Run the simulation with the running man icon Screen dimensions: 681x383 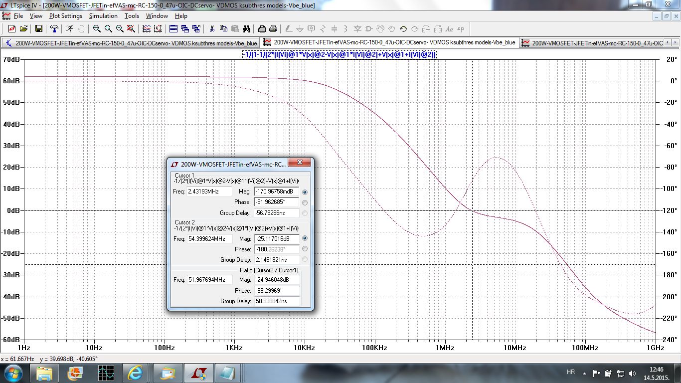click(69, 29)
